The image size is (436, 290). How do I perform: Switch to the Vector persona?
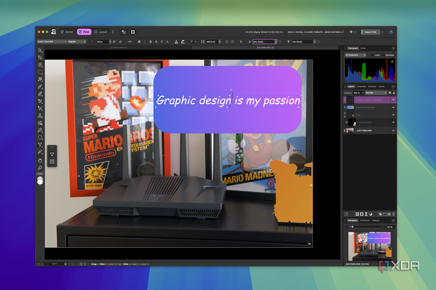coord(67,32)
